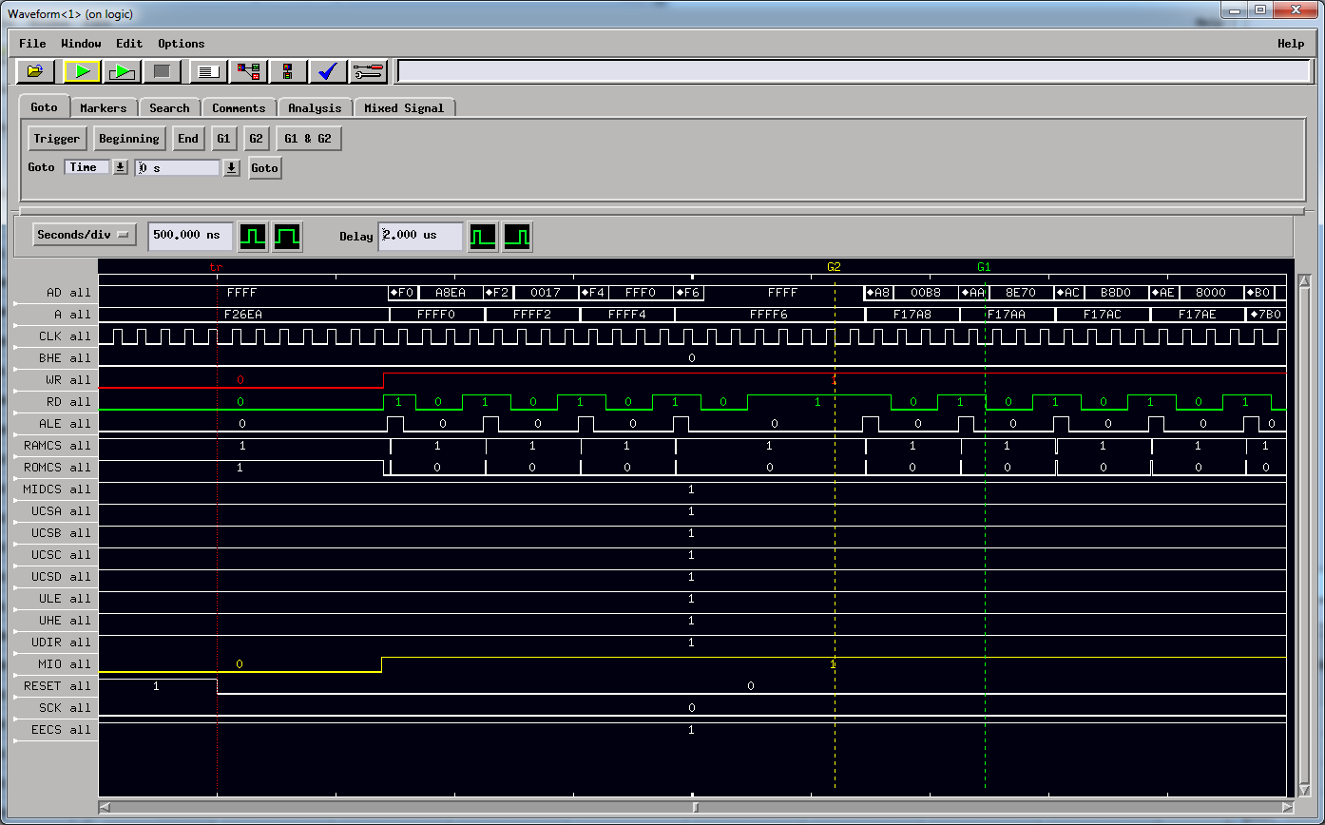Open the Options menu
This screenshot has width=1325, height=825.
(181, 43)
